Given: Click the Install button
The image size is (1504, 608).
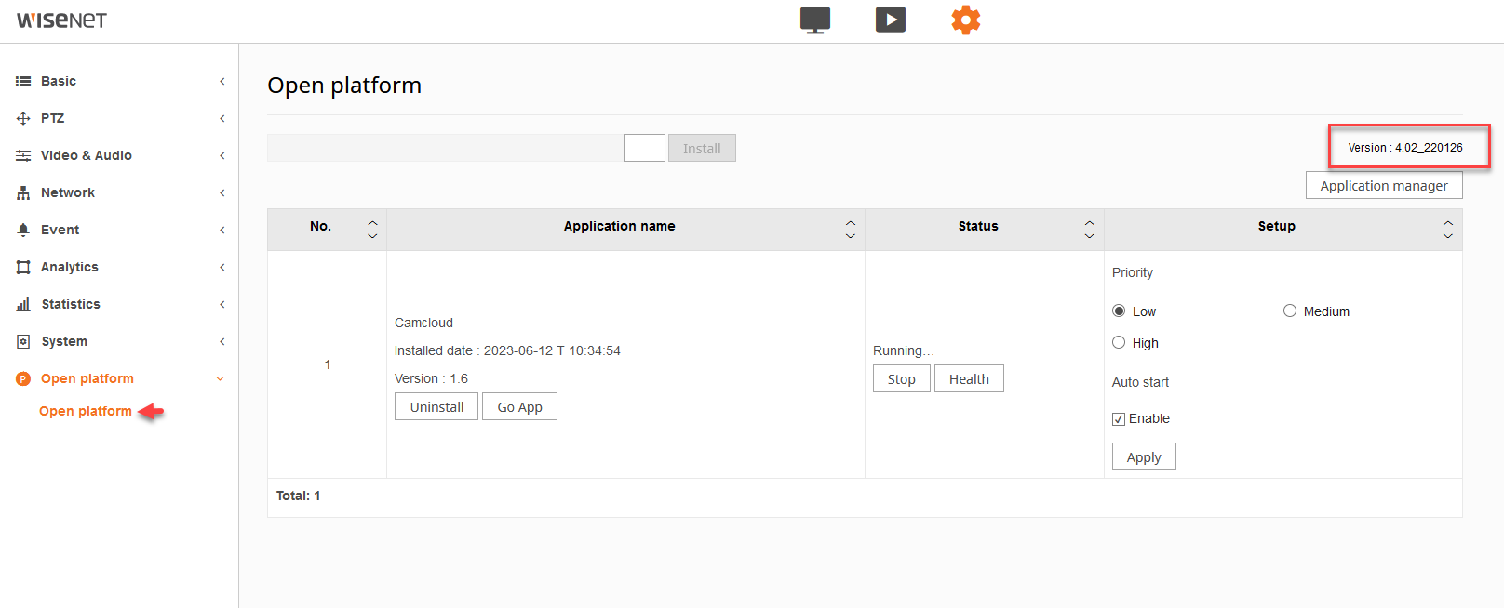Looking at the screenshot, I should click(x=702, y=148).
